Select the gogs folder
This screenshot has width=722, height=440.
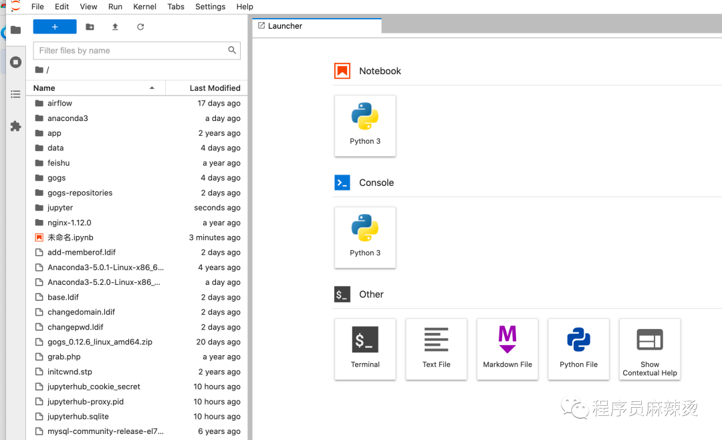137,178
